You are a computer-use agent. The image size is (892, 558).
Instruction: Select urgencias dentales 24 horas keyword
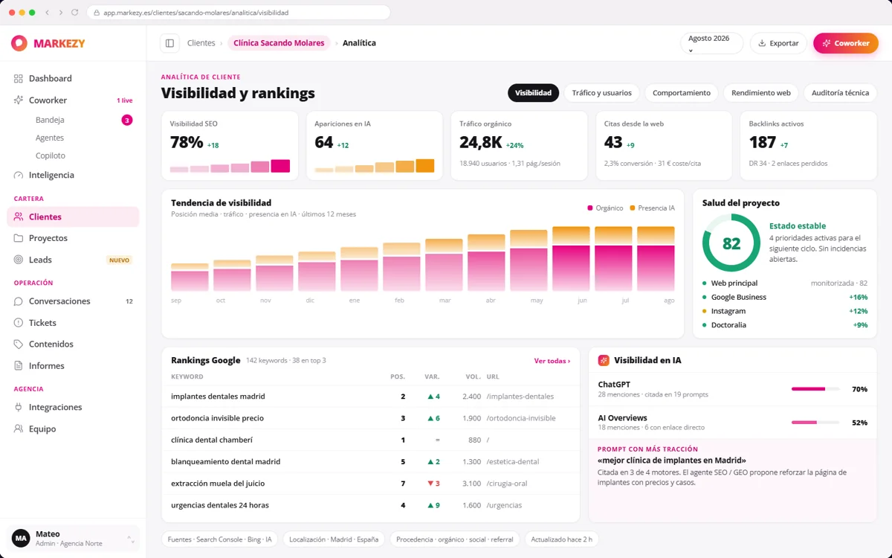coord(370,505)
